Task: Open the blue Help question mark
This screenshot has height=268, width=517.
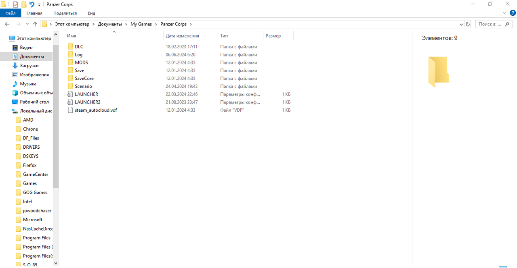Action: [513, 13]
